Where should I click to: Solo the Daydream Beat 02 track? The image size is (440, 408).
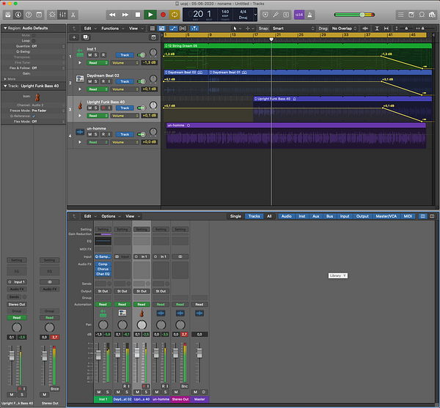[97, 81]
